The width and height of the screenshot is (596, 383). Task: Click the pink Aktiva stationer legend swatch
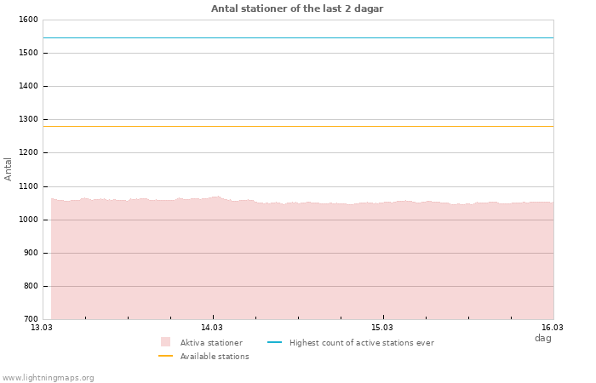[x=165, y=342]
